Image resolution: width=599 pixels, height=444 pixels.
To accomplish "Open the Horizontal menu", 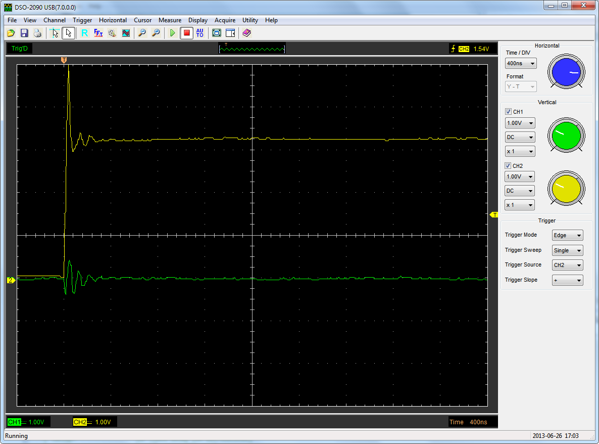I will coord(113,20).
